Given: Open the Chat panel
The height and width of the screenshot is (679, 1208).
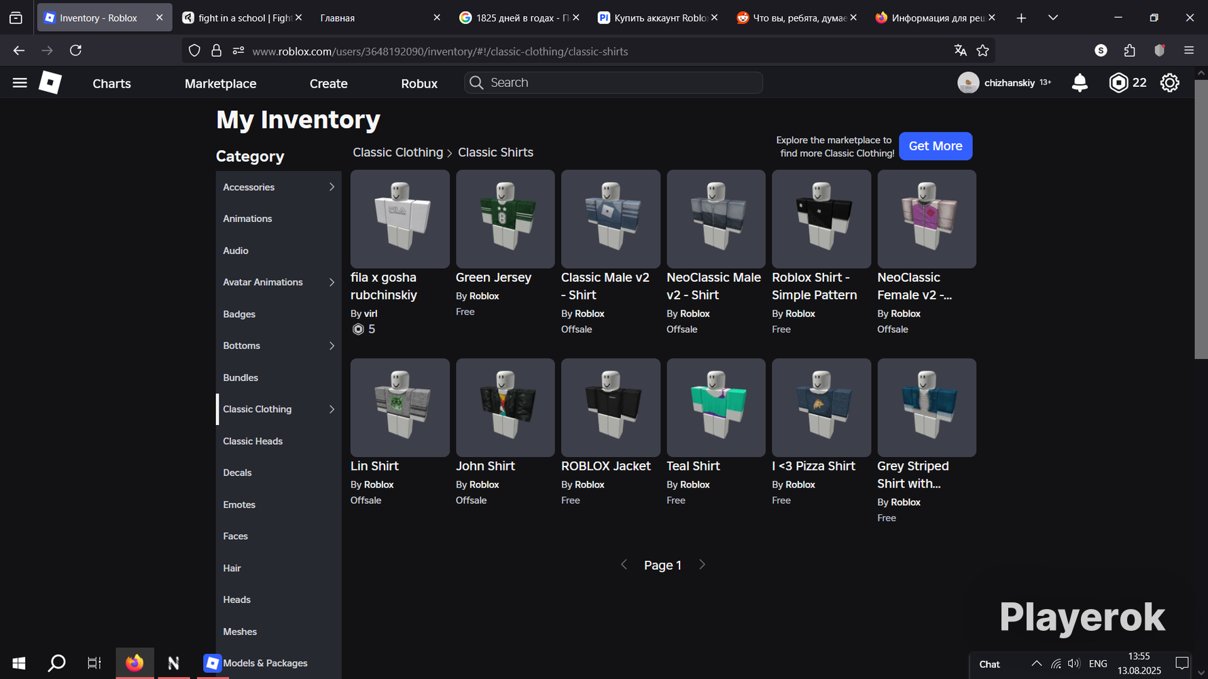Looking at the screenshot, I should [x=989, y=664].
